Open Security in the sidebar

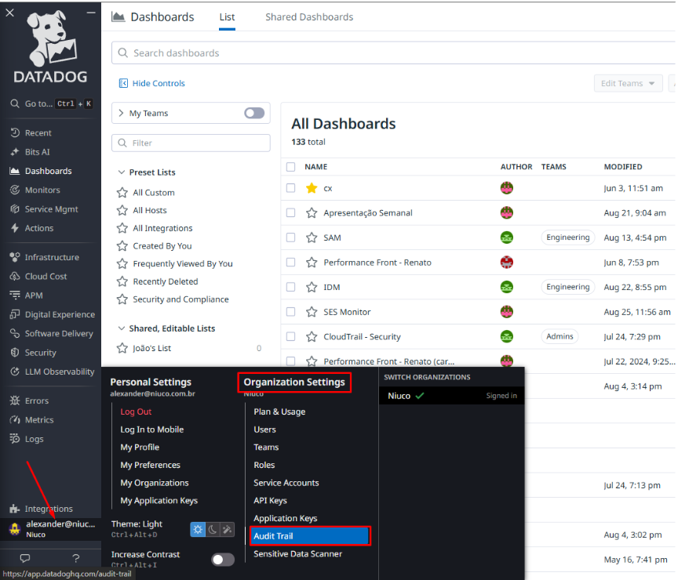click(x=40, y=353)
